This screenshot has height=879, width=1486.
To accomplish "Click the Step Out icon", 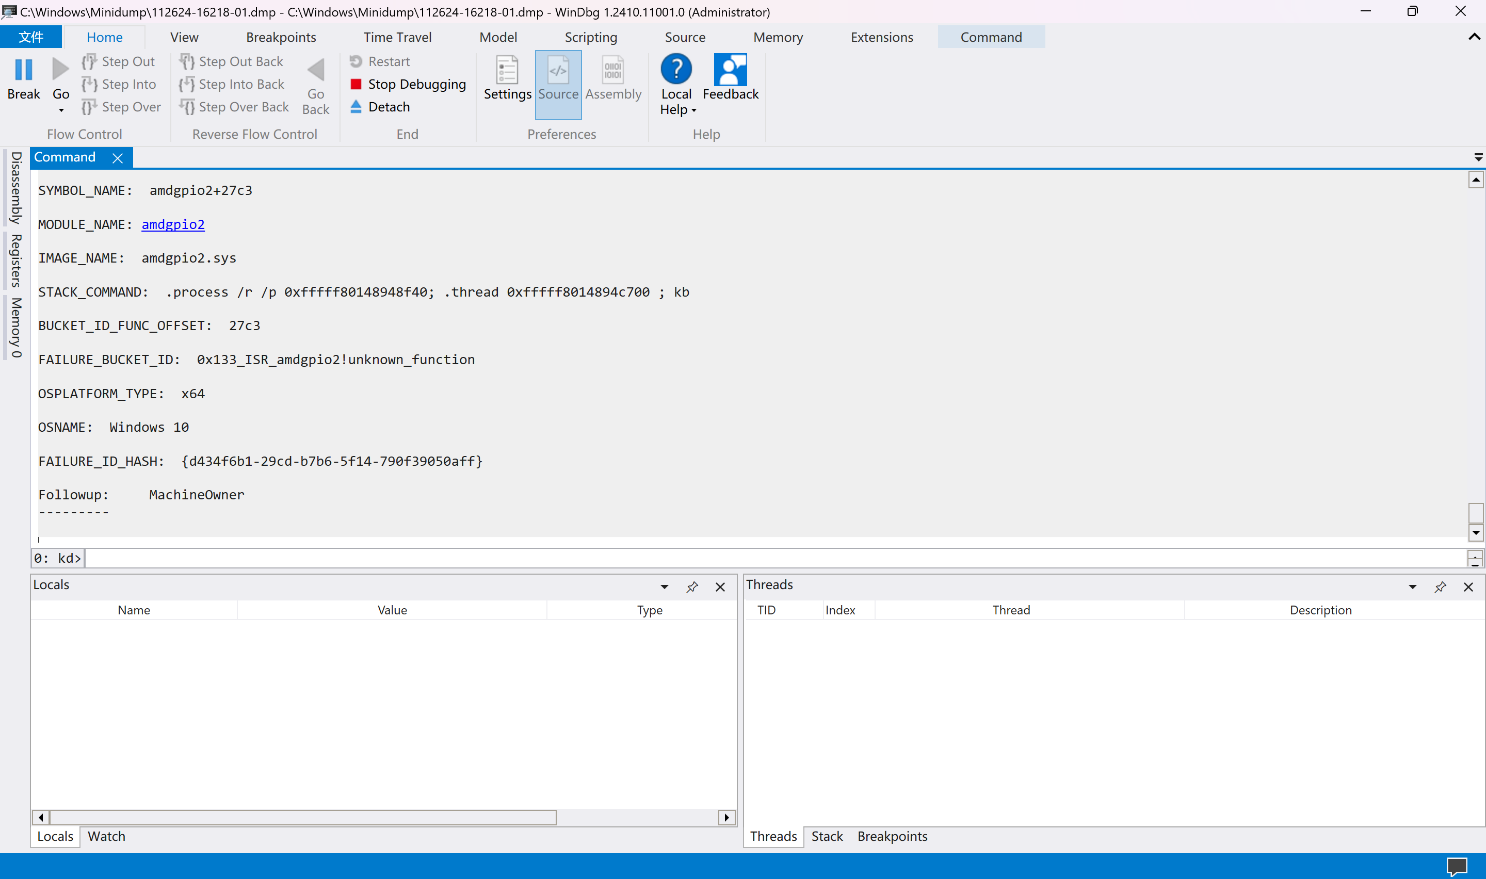I will [x=89, y=61].
